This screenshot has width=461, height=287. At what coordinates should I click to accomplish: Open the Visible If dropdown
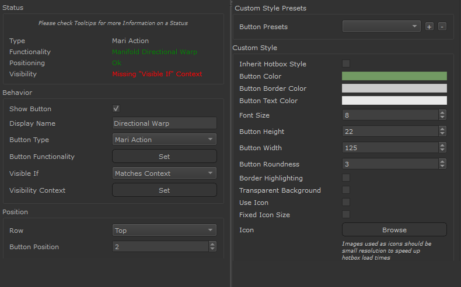click(164, 173)
